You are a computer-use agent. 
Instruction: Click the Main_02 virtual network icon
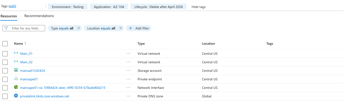tap(16, 62)
